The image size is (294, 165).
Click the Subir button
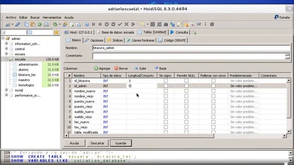click(140, 68)
